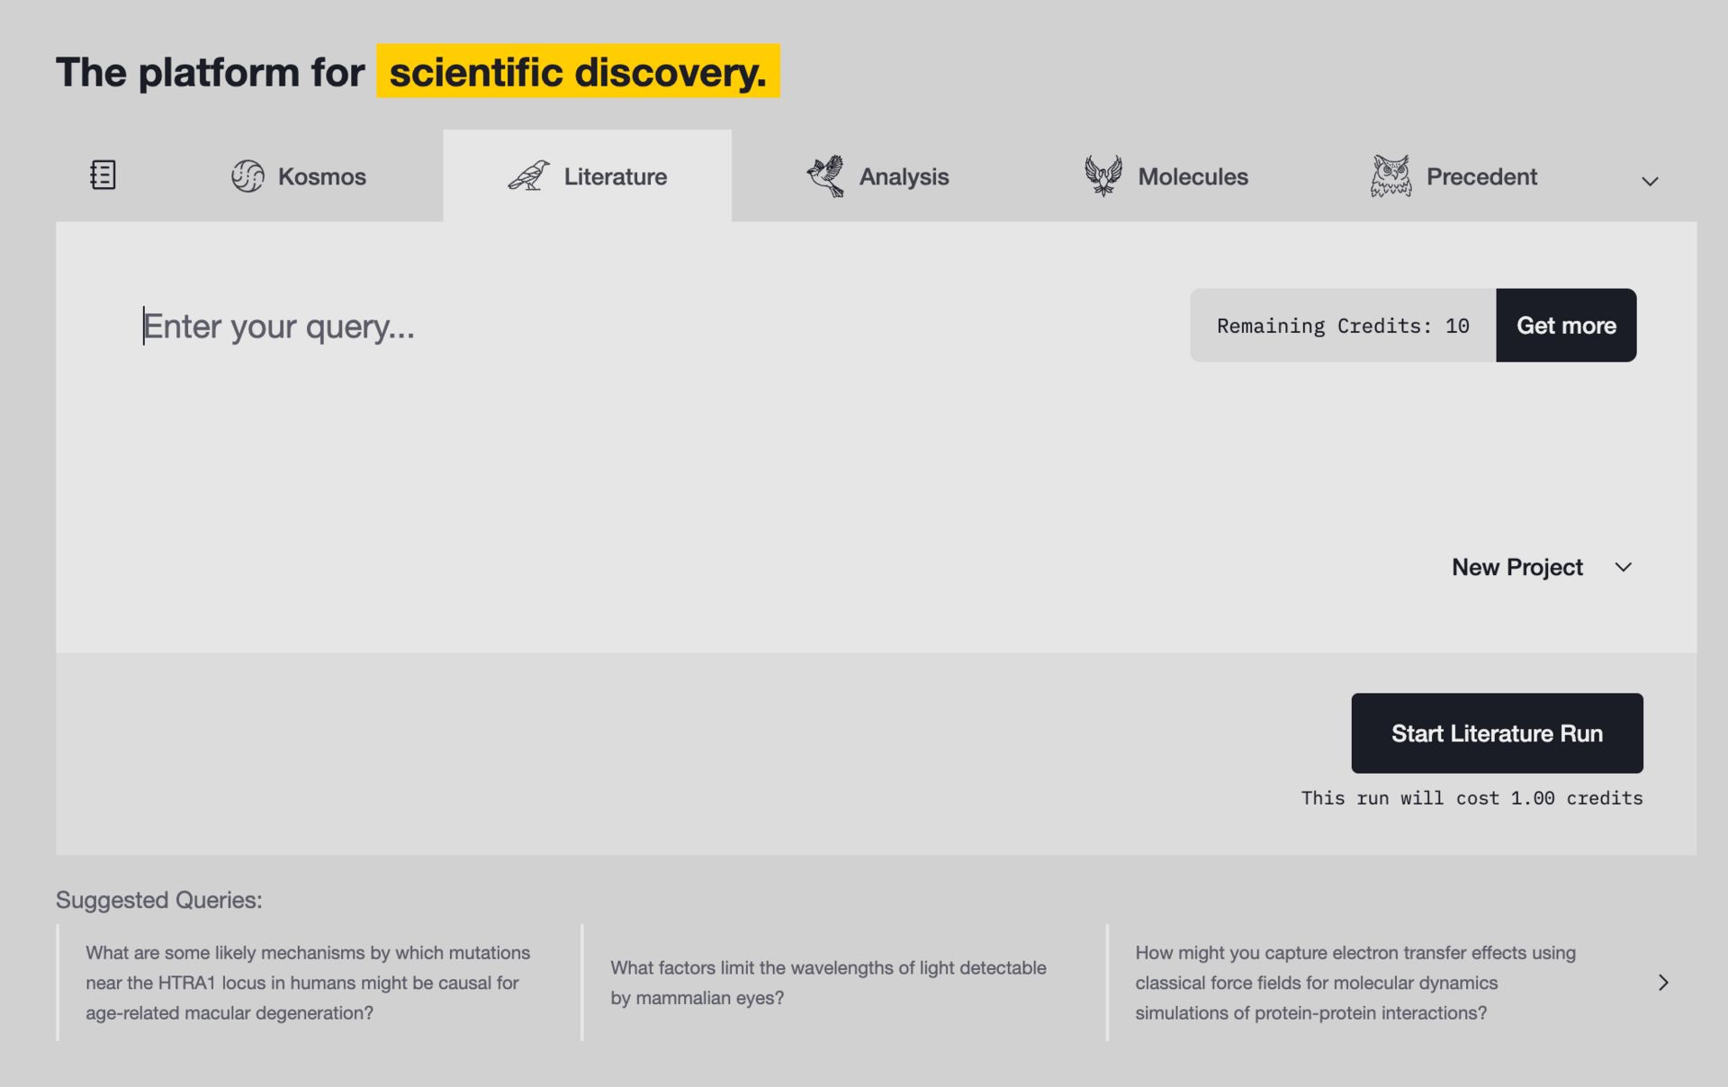Viewport: 1728px width, 1087px height.
Task: Click the notebook list icon tab
Action: 103,175
